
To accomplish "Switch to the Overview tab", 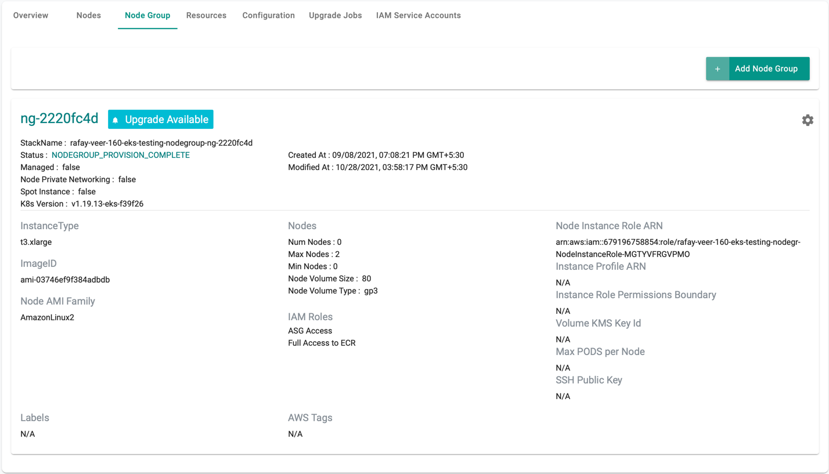I will (x=31, y=16).
